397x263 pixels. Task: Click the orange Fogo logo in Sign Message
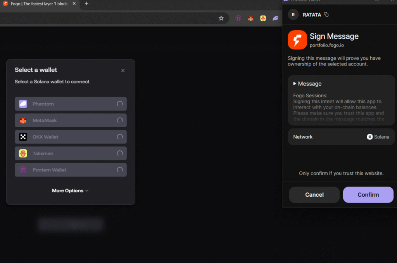tap(297, 40)
